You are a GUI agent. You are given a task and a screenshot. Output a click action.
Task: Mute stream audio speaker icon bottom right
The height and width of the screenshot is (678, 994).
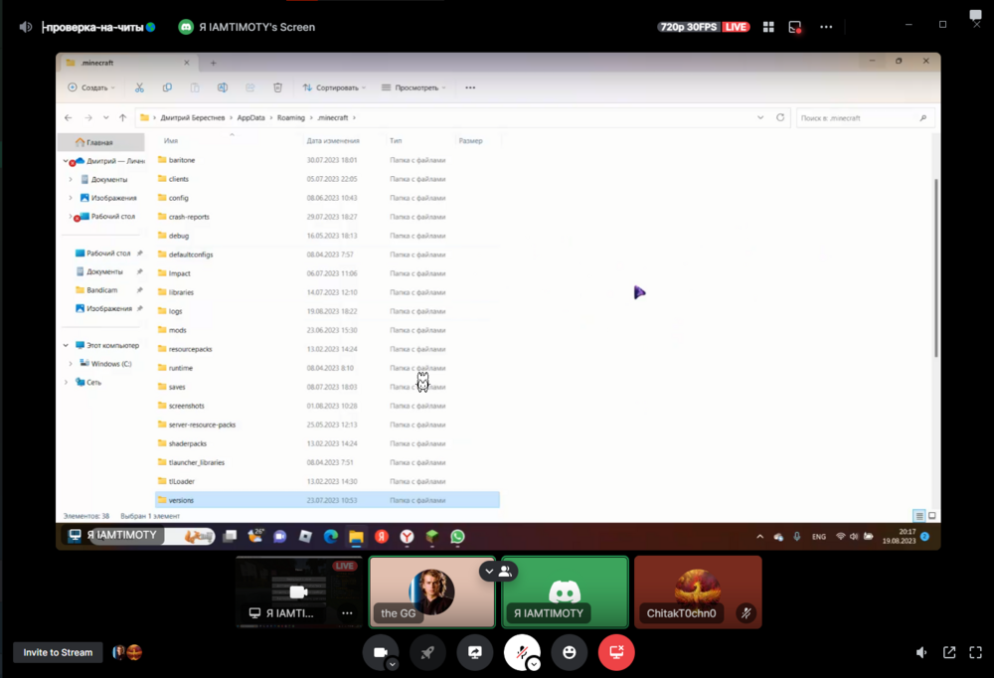(x=921, y=652)
